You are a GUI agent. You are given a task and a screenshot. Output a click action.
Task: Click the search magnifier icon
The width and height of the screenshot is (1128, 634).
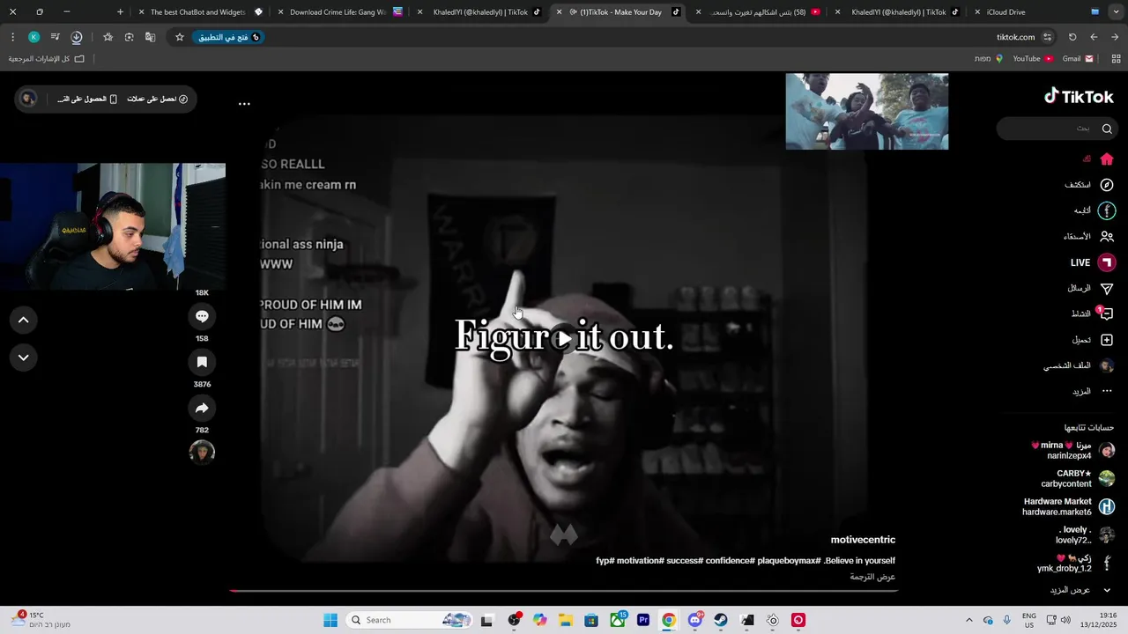point(1107,129)
